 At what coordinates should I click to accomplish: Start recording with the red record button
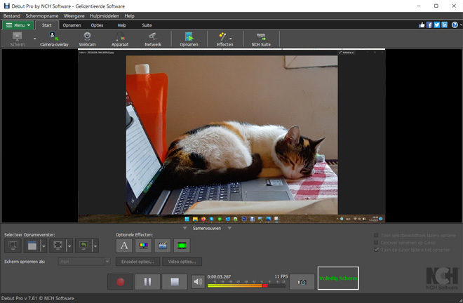[x=120, y=282]
